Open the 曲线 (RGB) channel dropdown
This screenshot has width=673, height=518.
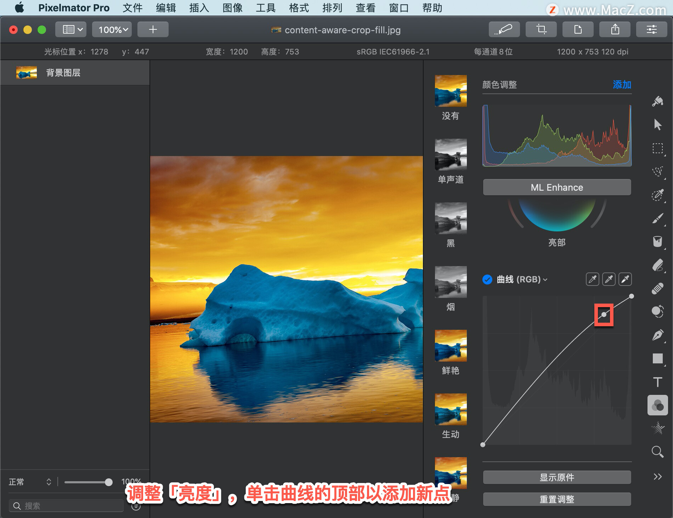click(x=545, y=279)
